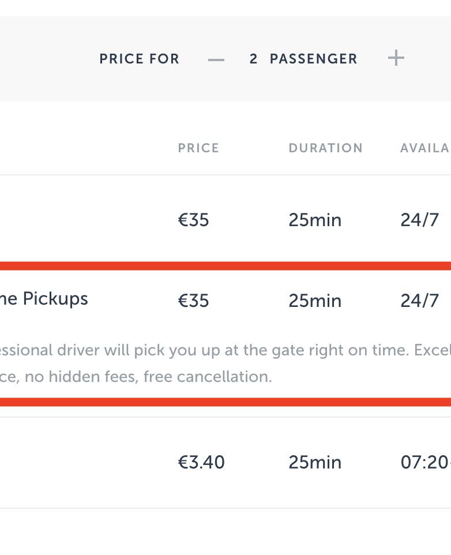
Task: Click 25min duration in the €3.40 row
Action: [x=315, y=446]
